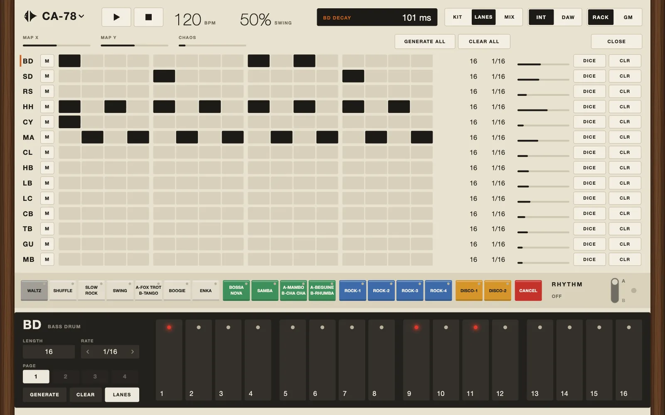Mute the HH lane

tap(47, 107)
